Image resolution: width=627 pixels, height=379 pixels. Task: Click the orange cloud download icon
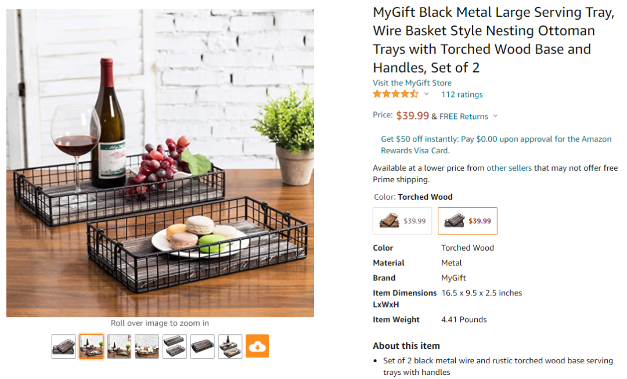click(x=257, y=346)
